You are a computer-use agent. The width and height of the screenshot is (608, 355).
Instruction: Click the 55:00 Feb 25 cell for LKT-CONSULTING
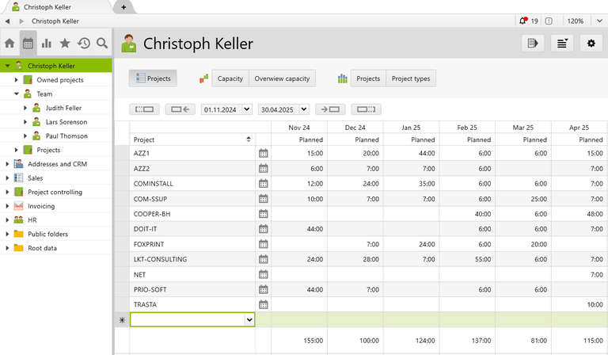click(467, 259)
